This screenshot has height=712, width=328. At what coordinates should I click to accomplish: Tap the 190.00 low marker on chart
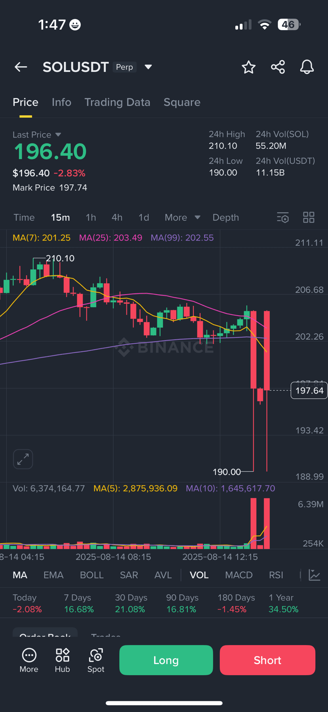(227, 472)
